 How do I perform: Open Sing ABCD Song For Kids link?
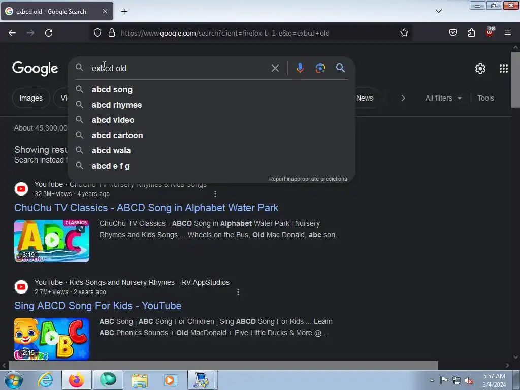tap(98, 306)
